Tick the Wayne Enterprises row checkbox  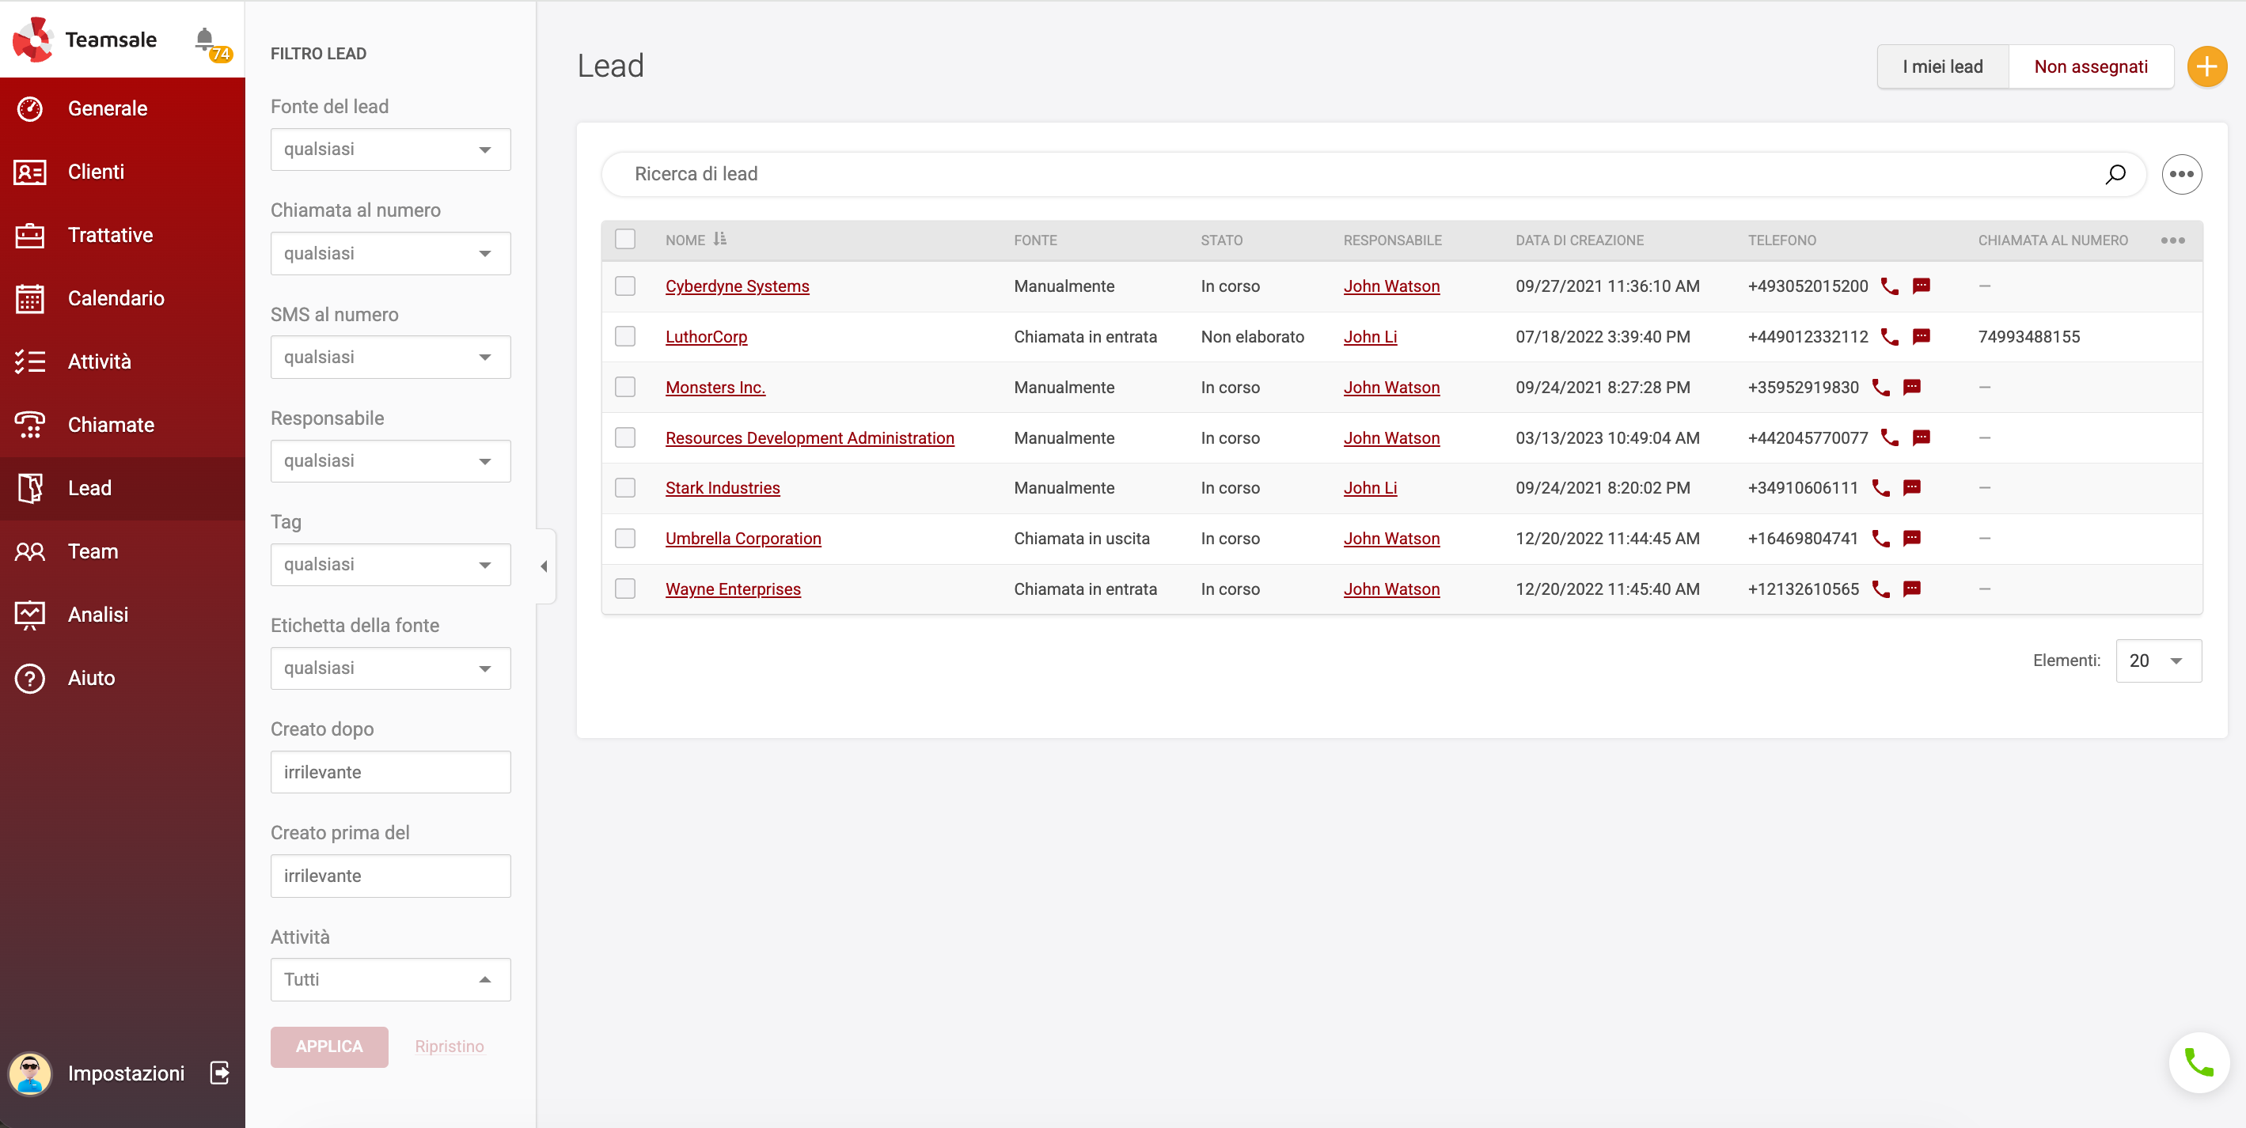[625, 589]
